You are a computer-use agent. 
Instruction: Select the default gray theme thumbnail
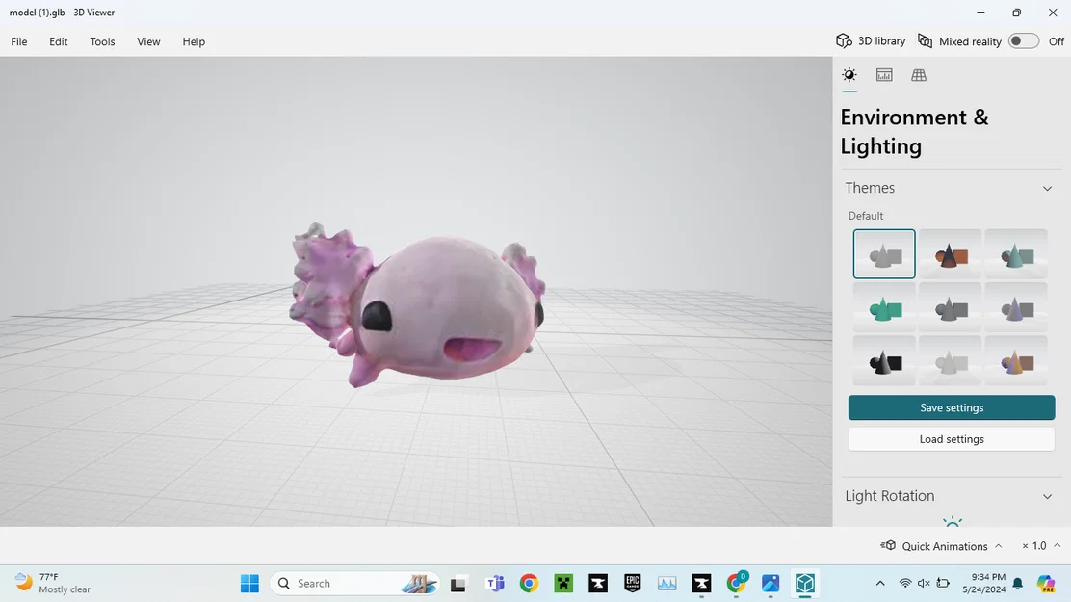(x=884, y=253)
